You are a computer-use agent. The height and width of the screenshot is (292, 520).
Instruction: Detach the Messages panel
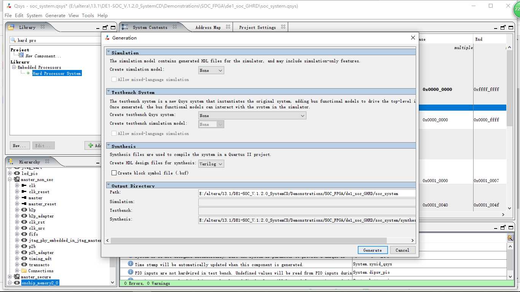503,227
